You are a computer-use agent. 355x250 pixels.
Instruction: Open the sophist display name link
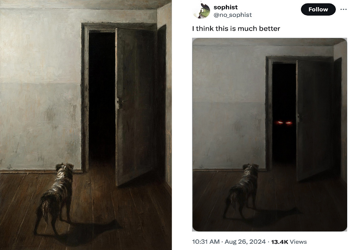(x=225, y=7)
